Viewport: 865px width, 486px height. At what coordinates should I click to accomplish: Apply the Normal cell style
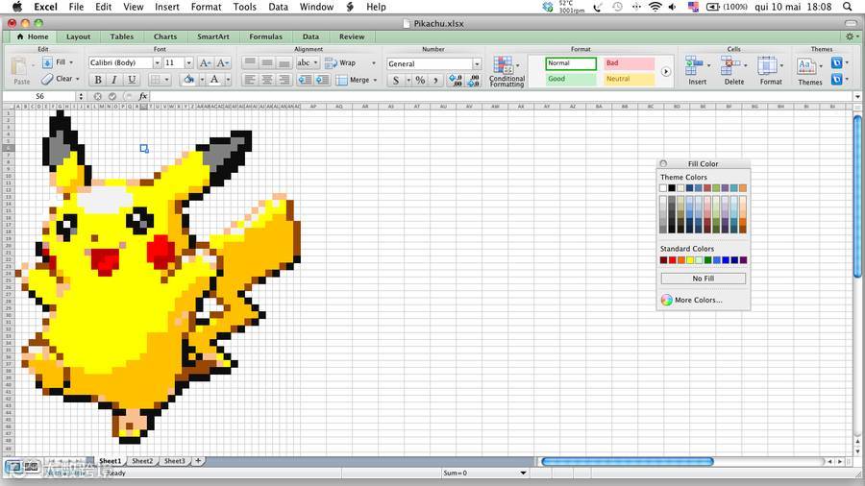(571, 63)
